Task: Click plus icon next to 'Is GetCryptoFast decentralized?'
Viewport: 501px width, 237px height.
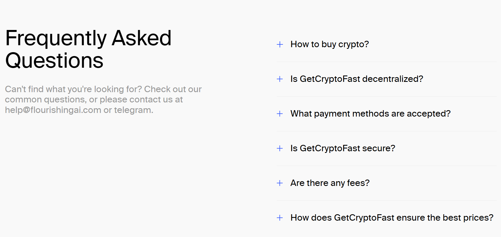Action: [x=280, y=79]
